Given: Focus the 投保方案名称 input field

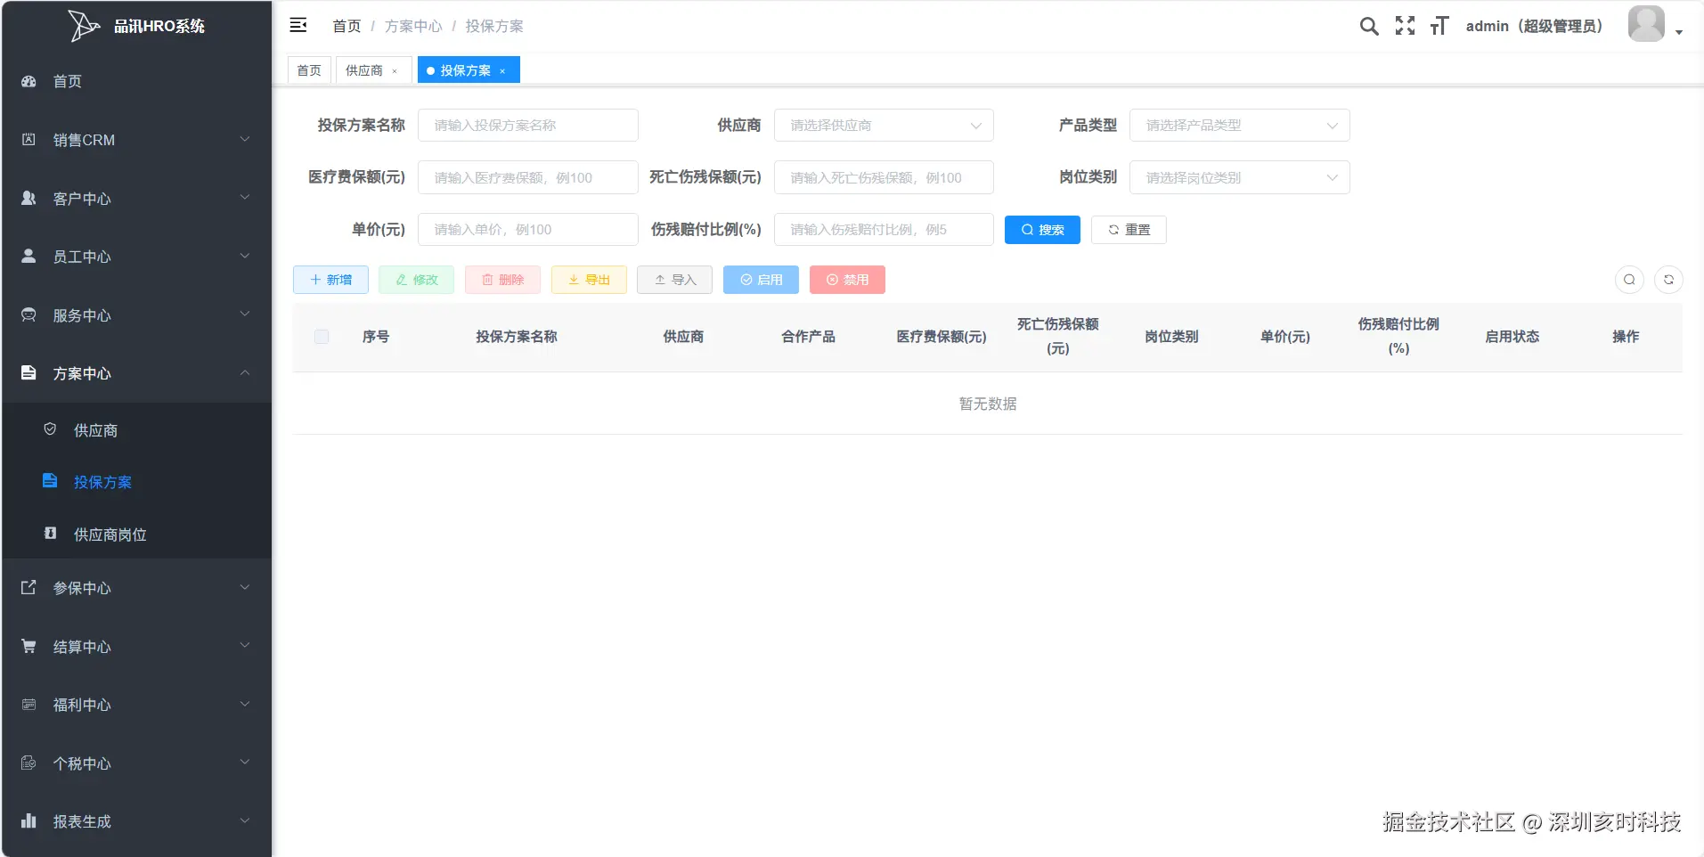Looking at the screenshot, I should [x=528, y=126].
